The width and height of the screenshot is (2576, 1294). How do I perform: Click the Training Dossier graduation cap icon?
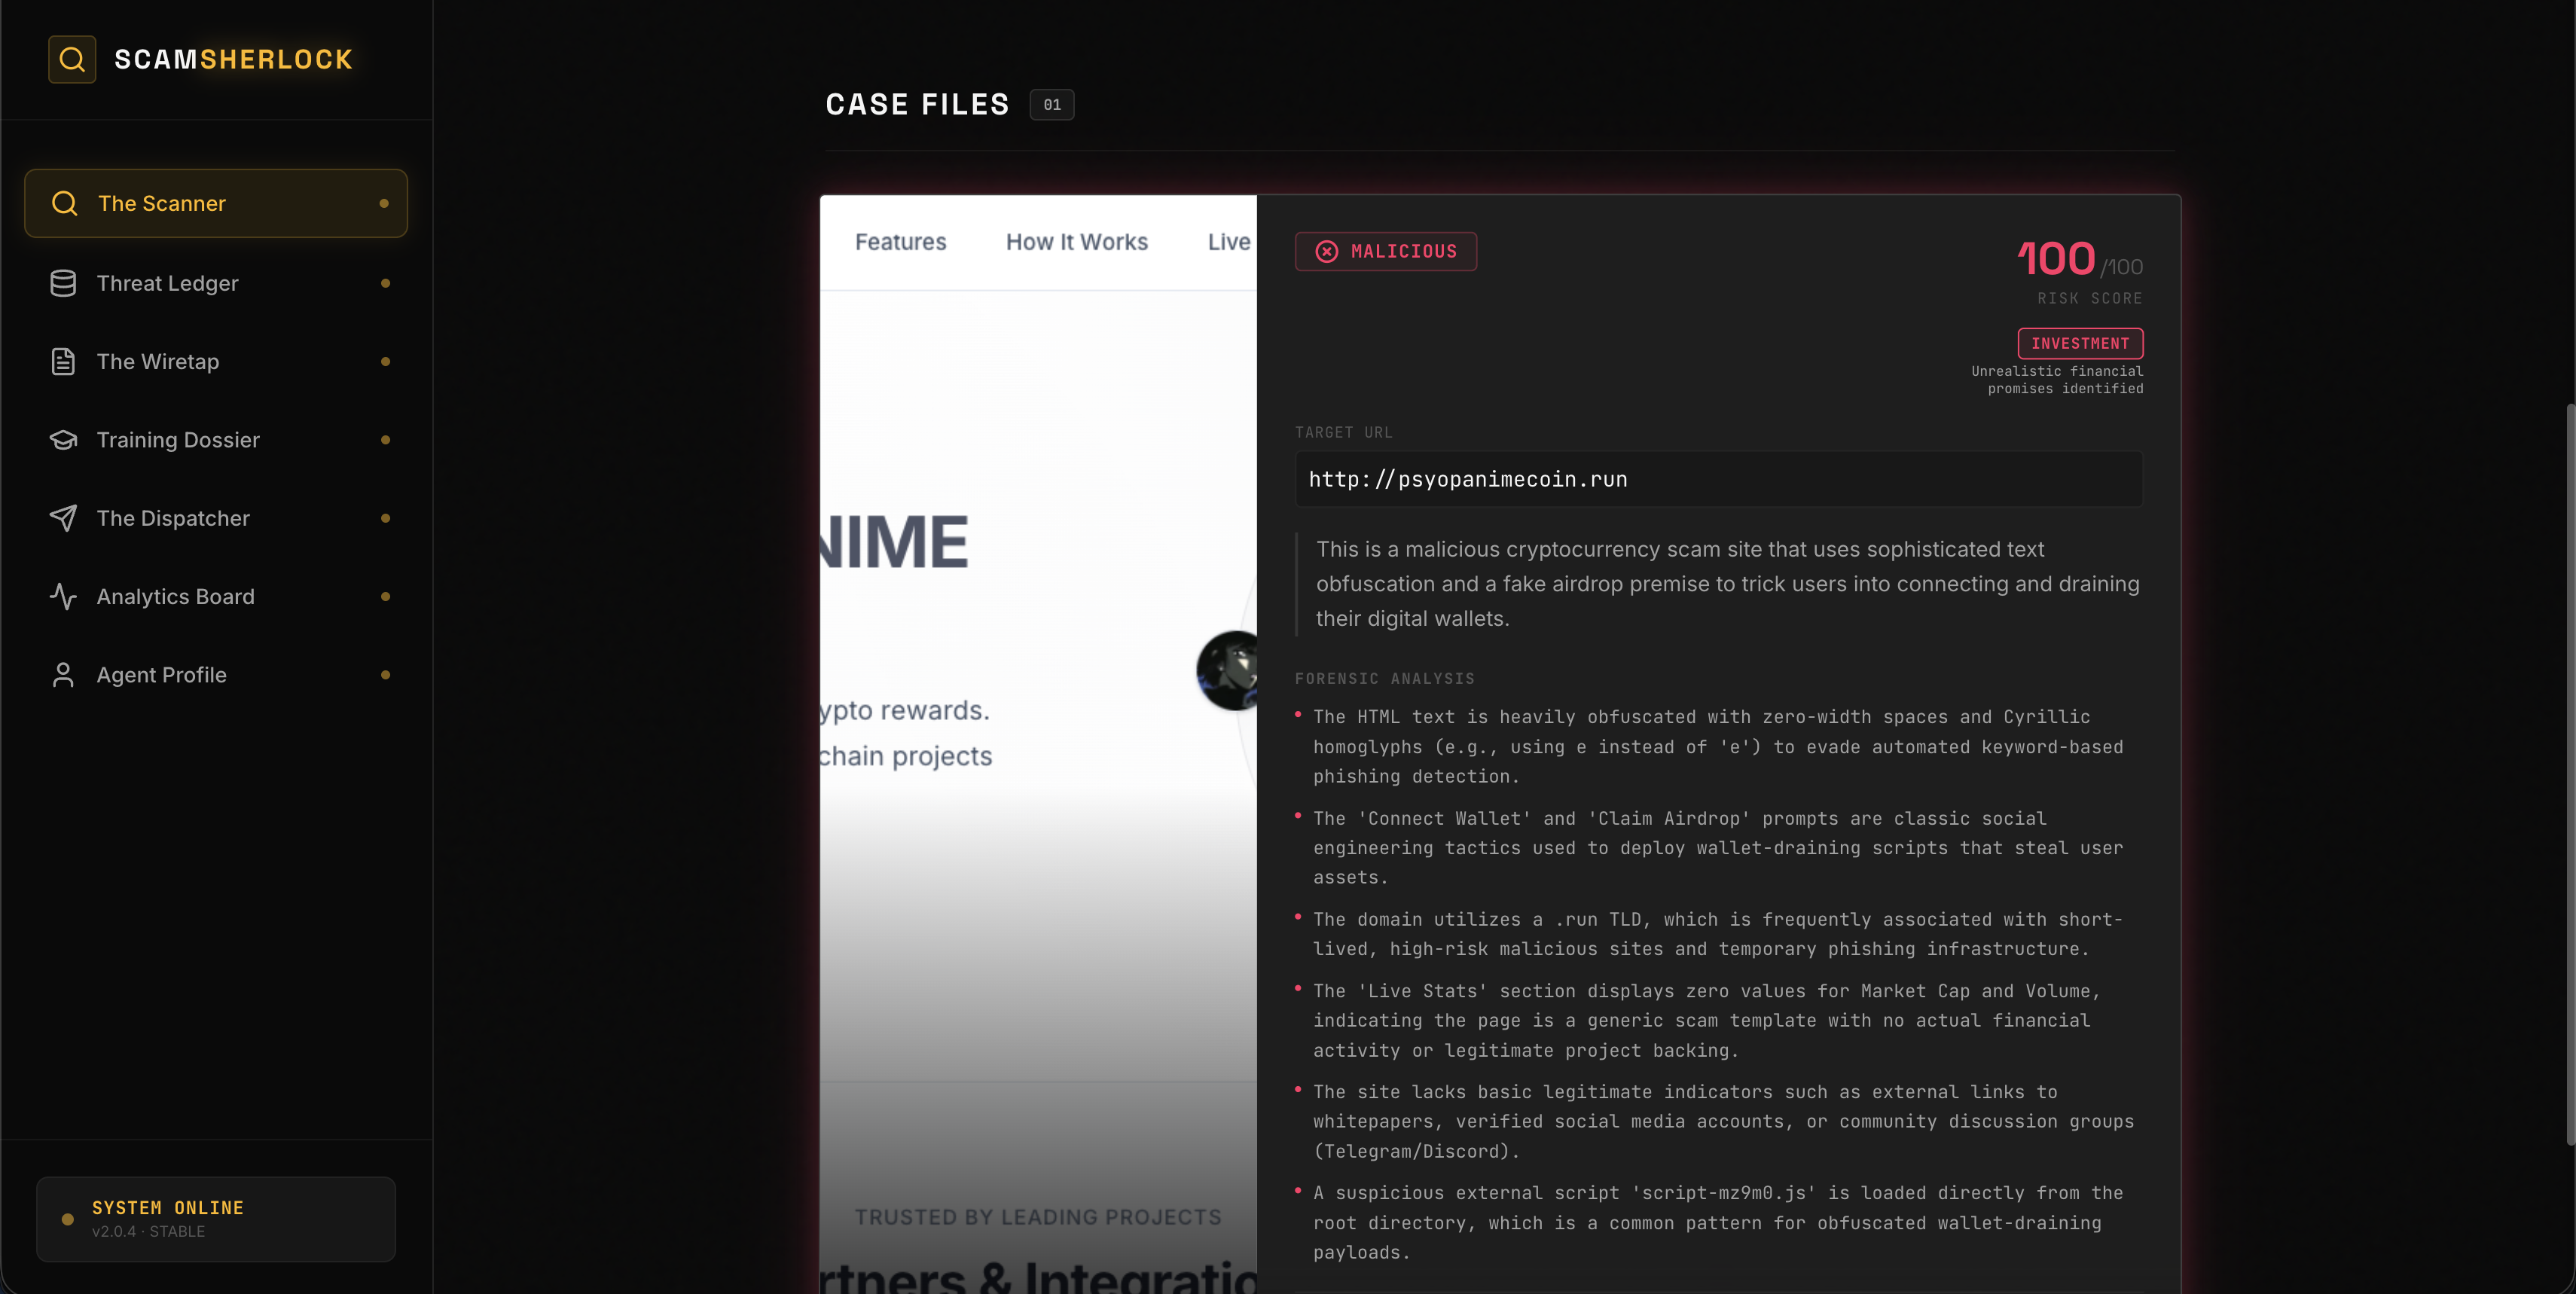[x=63, y=440]
